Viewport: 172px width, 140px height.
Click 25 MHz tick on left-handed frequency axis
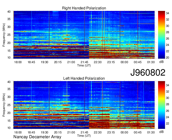coord(9,105)
